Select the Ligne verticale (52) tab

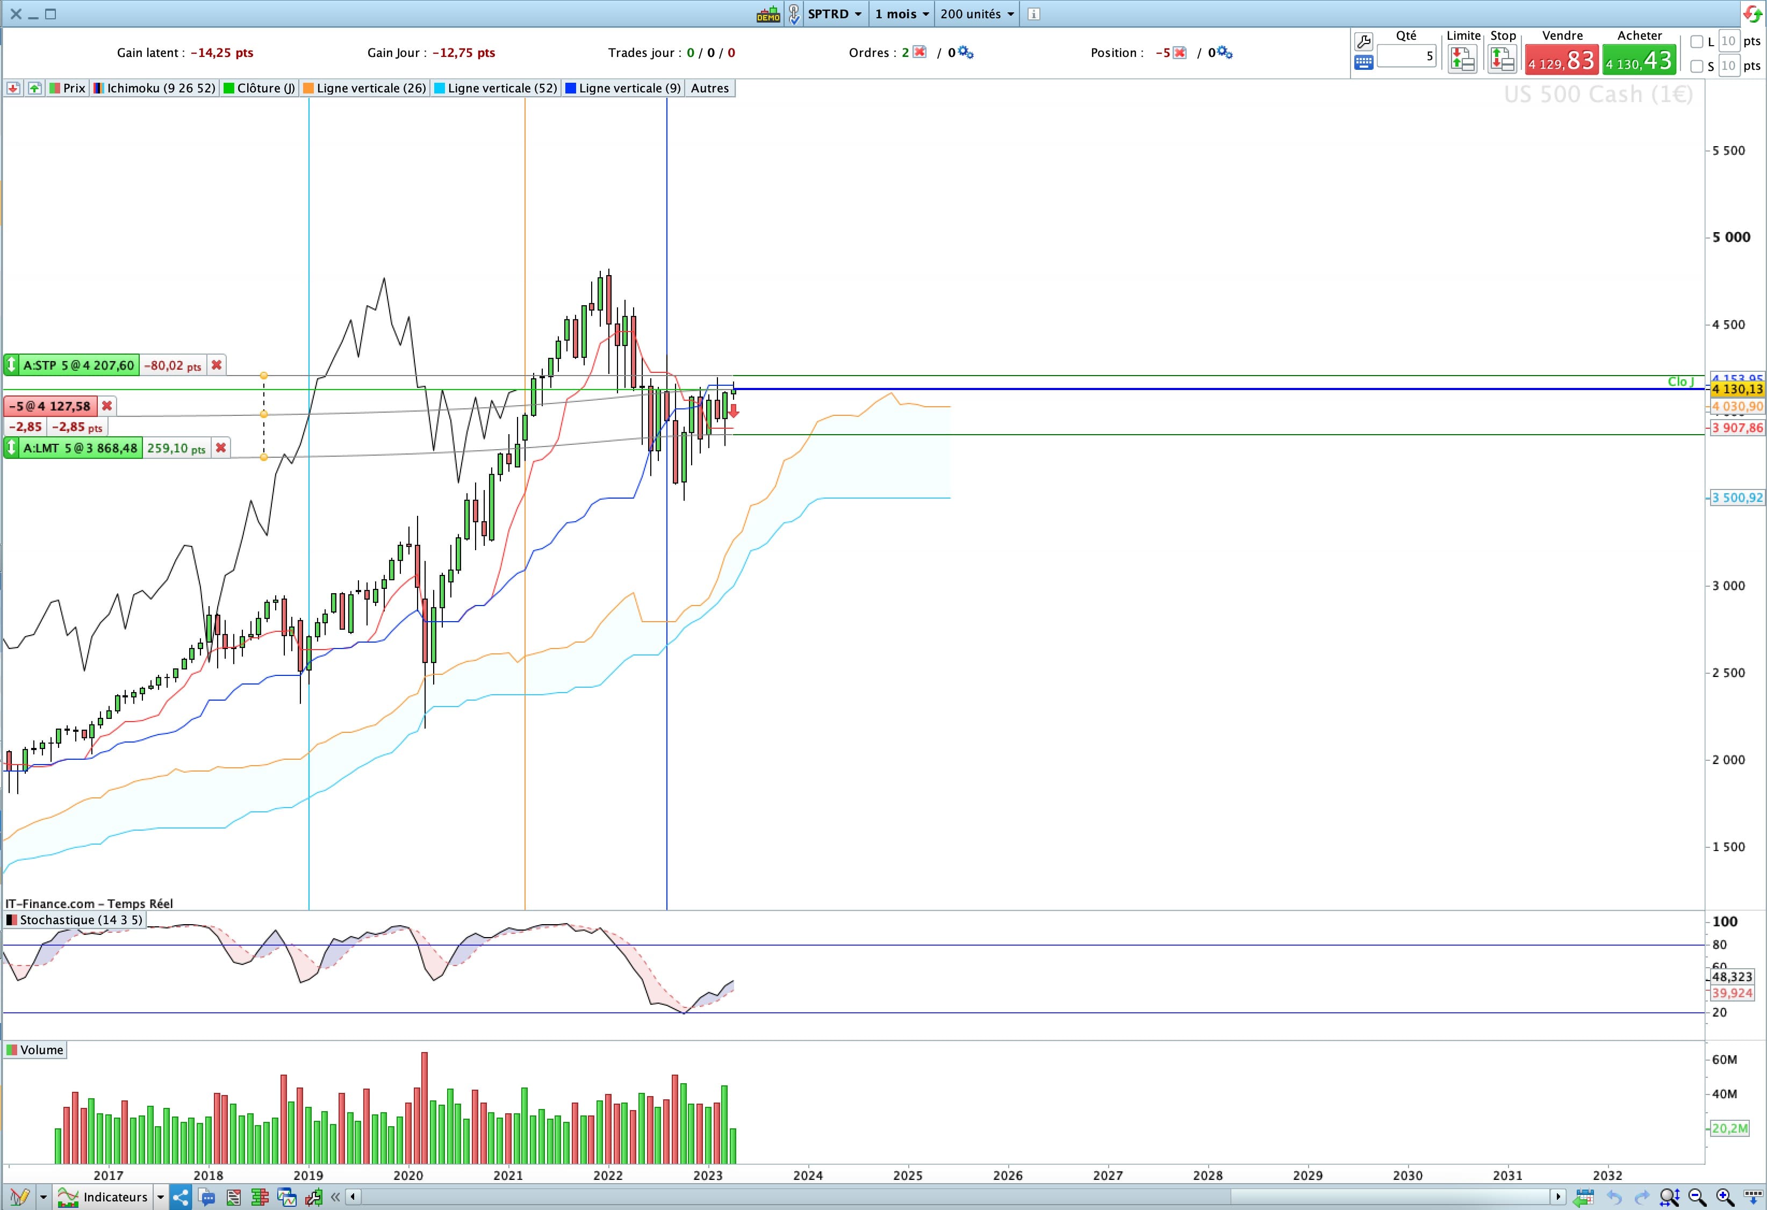(495, 88)
